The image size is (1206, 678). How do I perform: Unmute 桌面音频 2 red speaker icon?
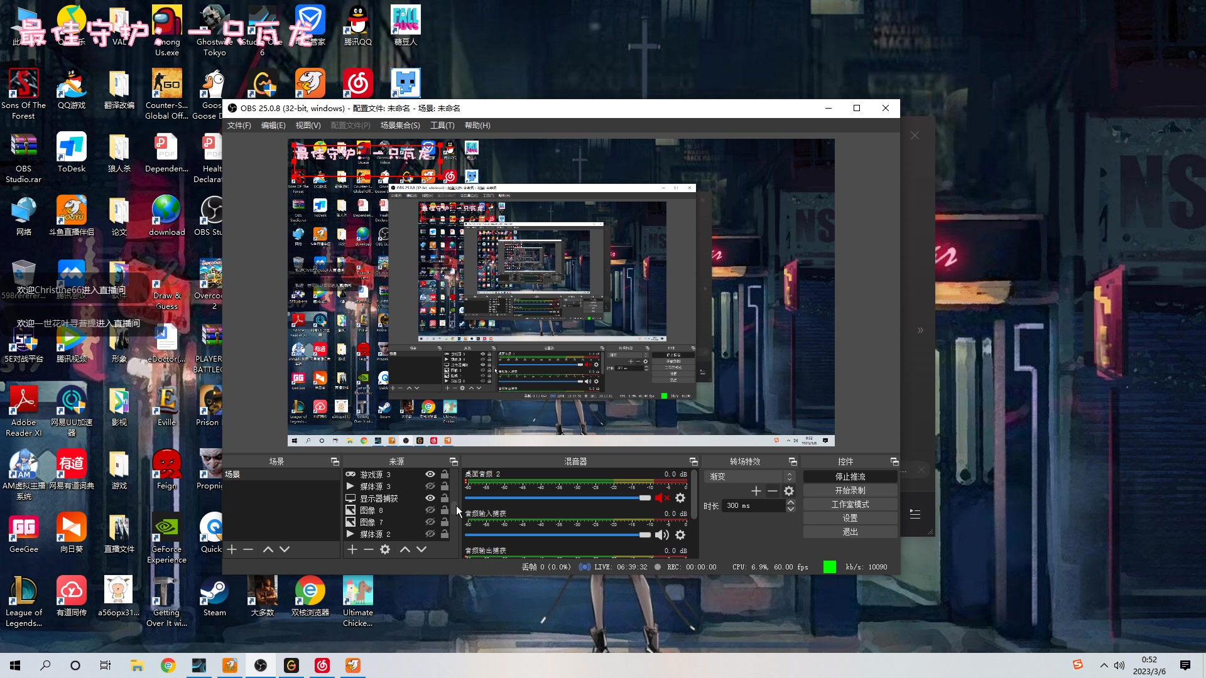pos(661,498)
